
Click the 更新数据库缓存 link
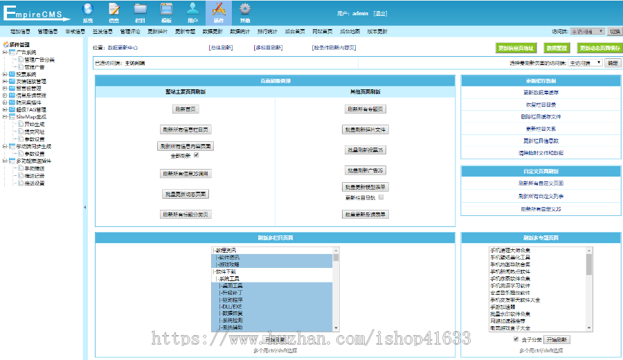[541, 92]
